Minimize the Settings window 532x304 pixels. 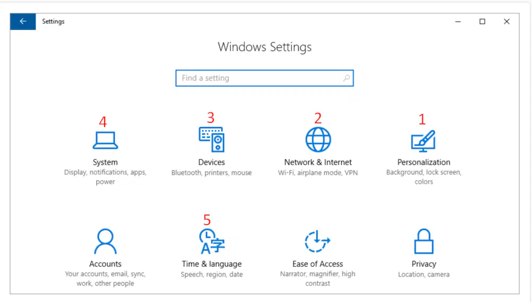coord(458,21)
